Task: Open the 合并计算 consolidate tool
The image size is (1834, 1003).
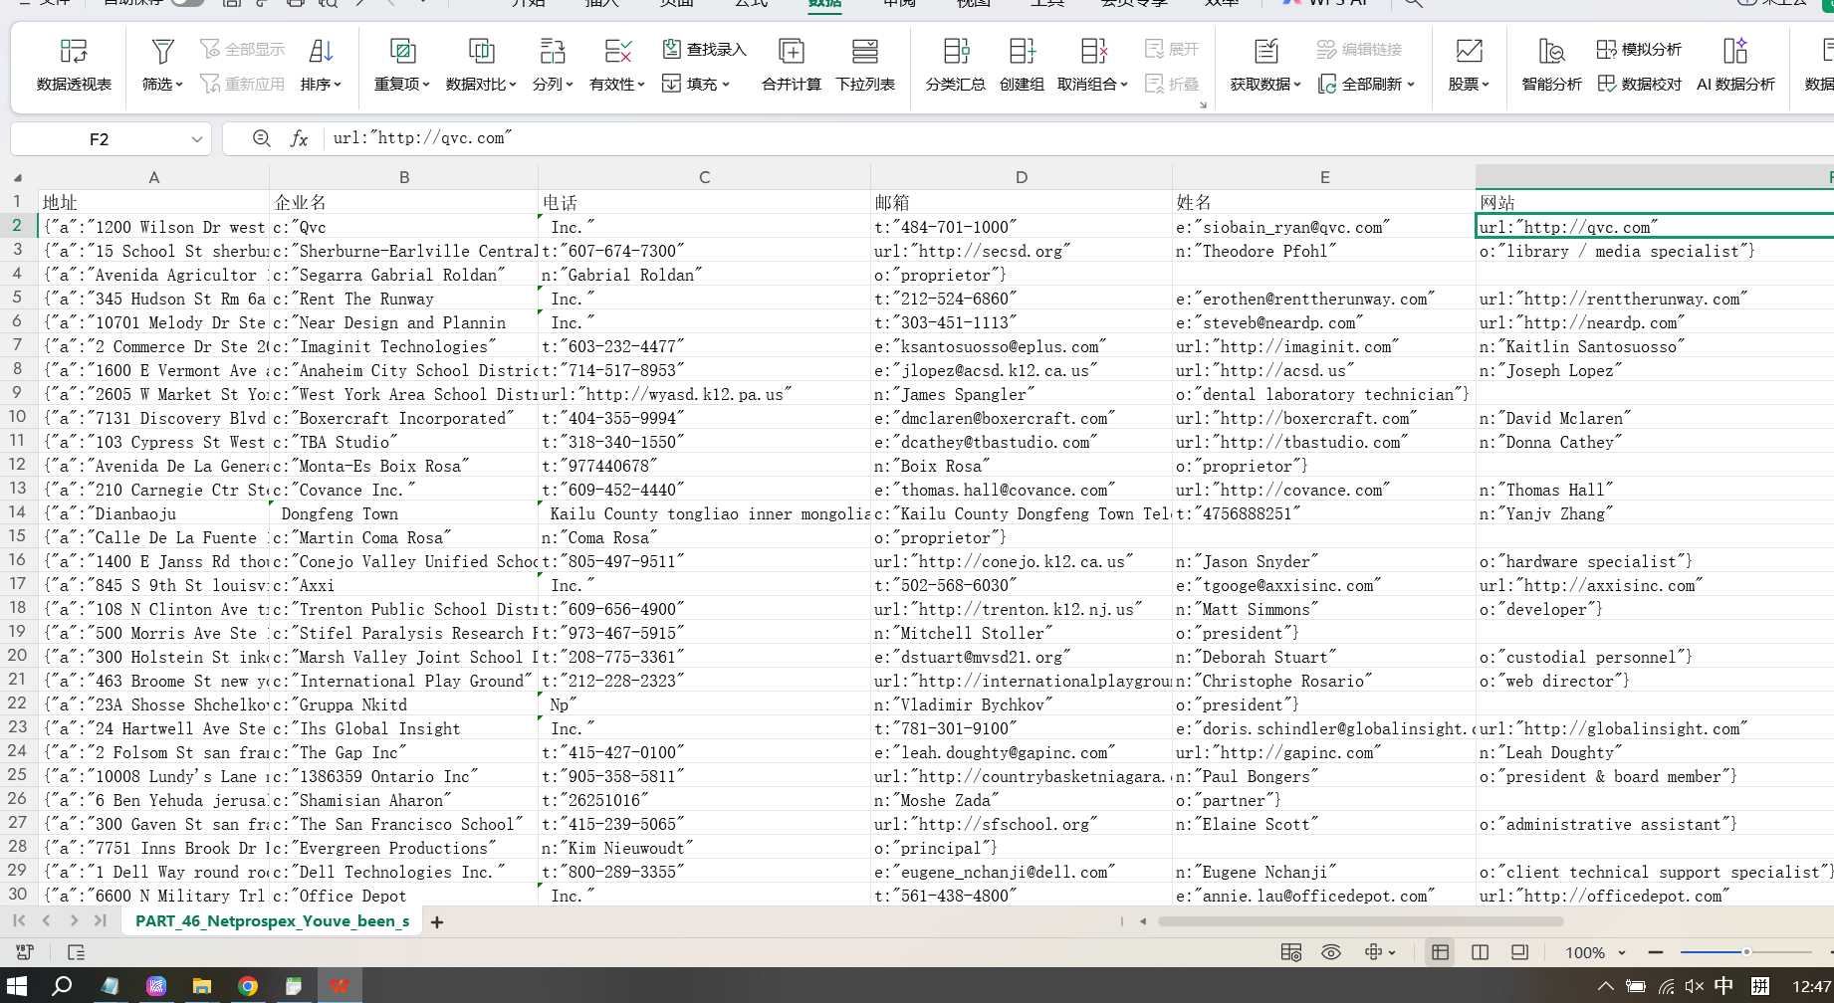Action: [792, 65]
